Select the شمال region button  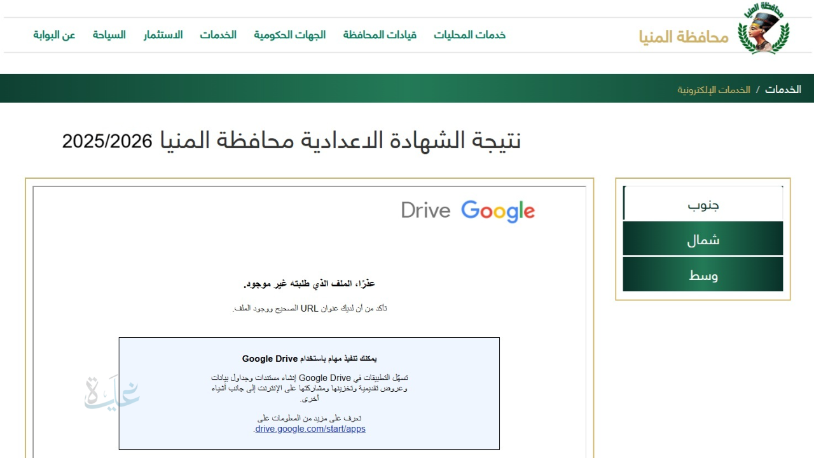tap(703, 239)
